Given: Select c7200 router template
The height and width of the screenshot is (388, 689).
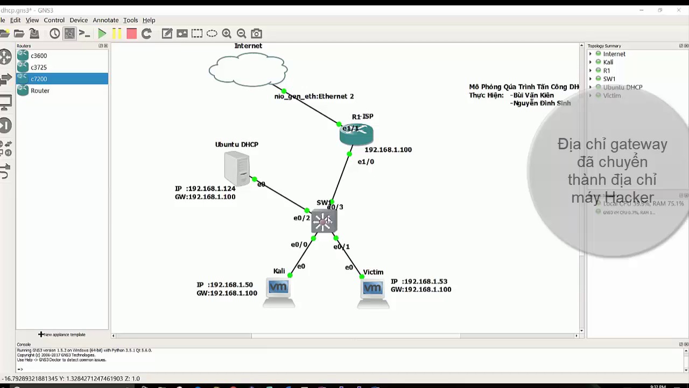Looking at the screenshot, I should click(62, 79).
